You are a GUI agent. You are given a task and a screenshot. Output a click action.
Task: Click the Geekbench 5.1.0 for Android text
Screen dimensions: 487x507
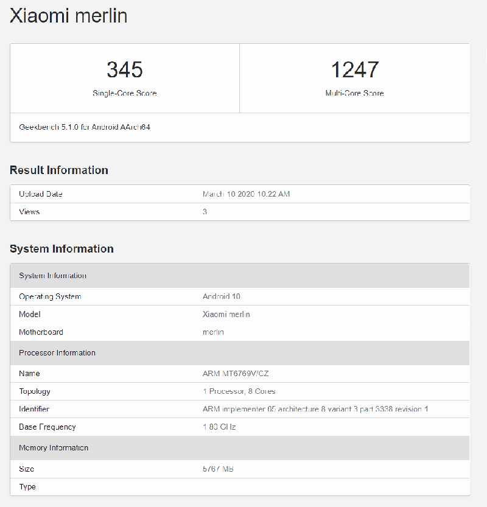coord(85,128)
